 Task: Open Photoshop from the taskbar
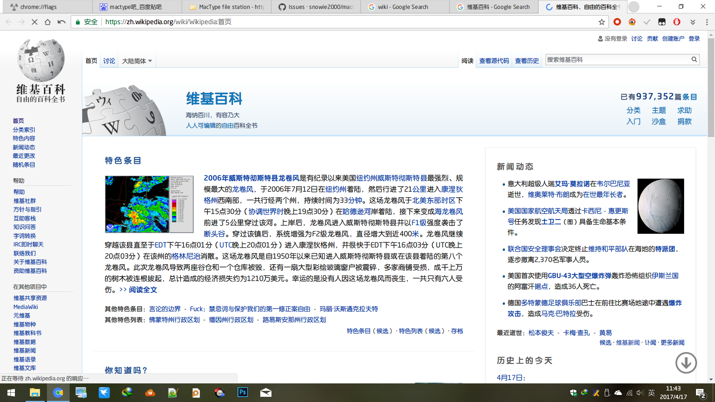(x=242, y=392)
